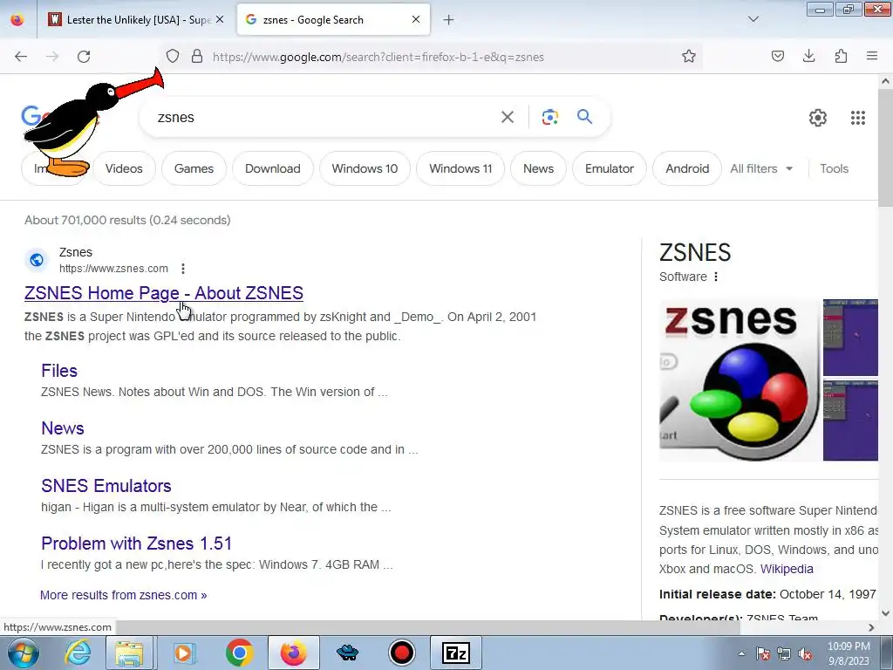Viewport: 893px width, 670px height.
Task: Launch Windows Media Player from taskbar
Action: (x=184, y=653)
